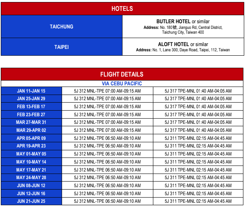Click the HOTELS section header
The width and height of the screenshot is (245, 206).
point(122,8)
